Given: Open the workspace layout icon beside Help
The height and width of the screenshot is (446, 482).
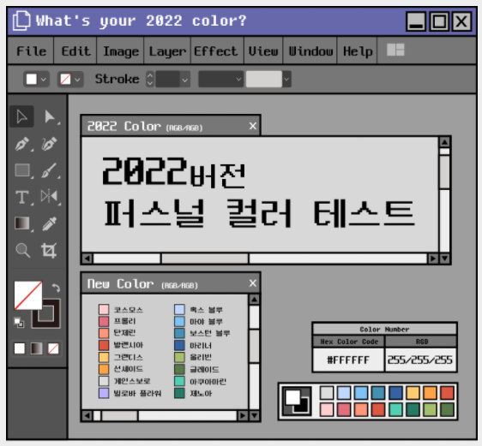Looking at the screenshot, I should (x=395, y=50).
